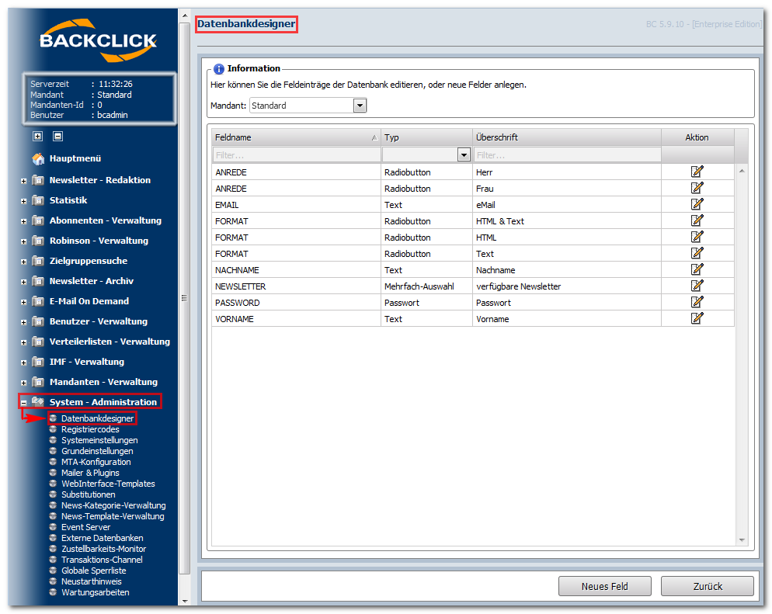772x614 pixels.
Task: Click the Zurück button
Action: 708,587
